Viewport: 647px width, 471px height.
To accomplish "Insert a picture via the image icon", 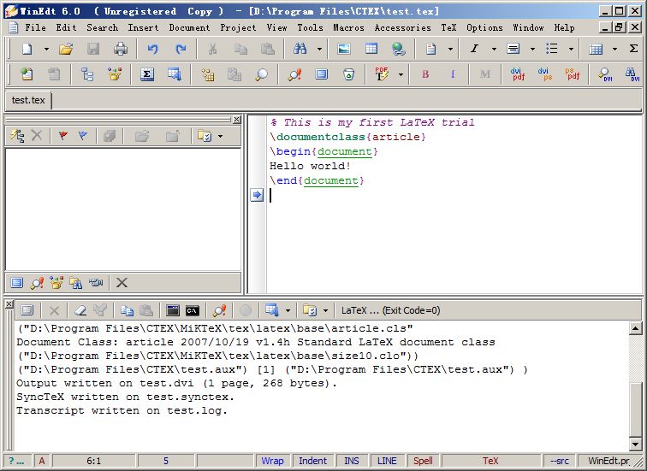I will tap(344, 49).
